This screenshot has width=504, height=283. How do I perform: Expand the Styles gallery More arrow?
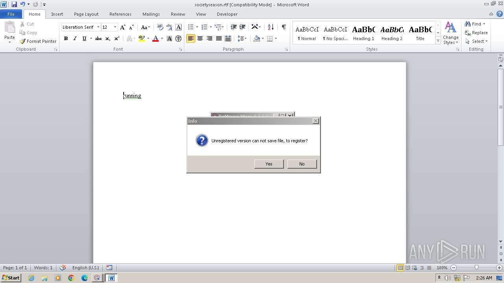pos(438,40)
